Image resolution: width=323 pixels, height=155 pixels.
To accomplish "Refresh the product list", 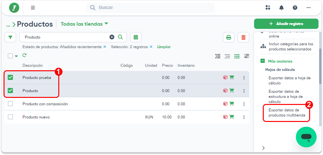I will [24, 55].
